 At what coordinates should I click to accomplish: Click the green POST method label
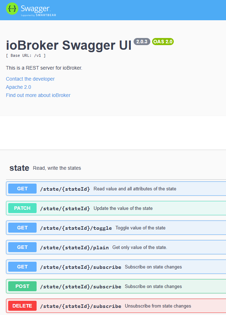(22, 286)
